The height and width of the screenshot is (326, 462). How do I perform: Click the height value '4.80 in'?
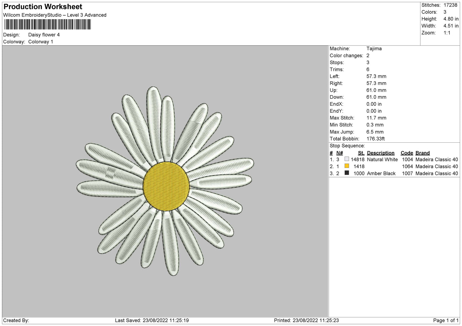coord(451,19)
